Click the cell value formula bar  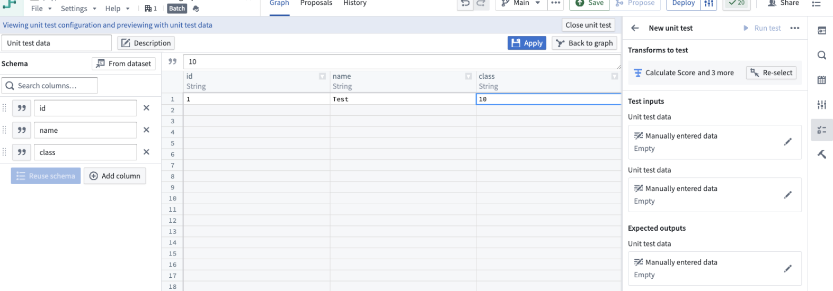(402, 61)
